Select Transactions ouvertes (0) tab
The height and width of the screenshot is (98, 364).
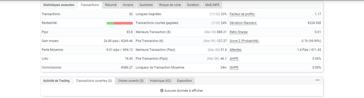[x=94, y=81]
